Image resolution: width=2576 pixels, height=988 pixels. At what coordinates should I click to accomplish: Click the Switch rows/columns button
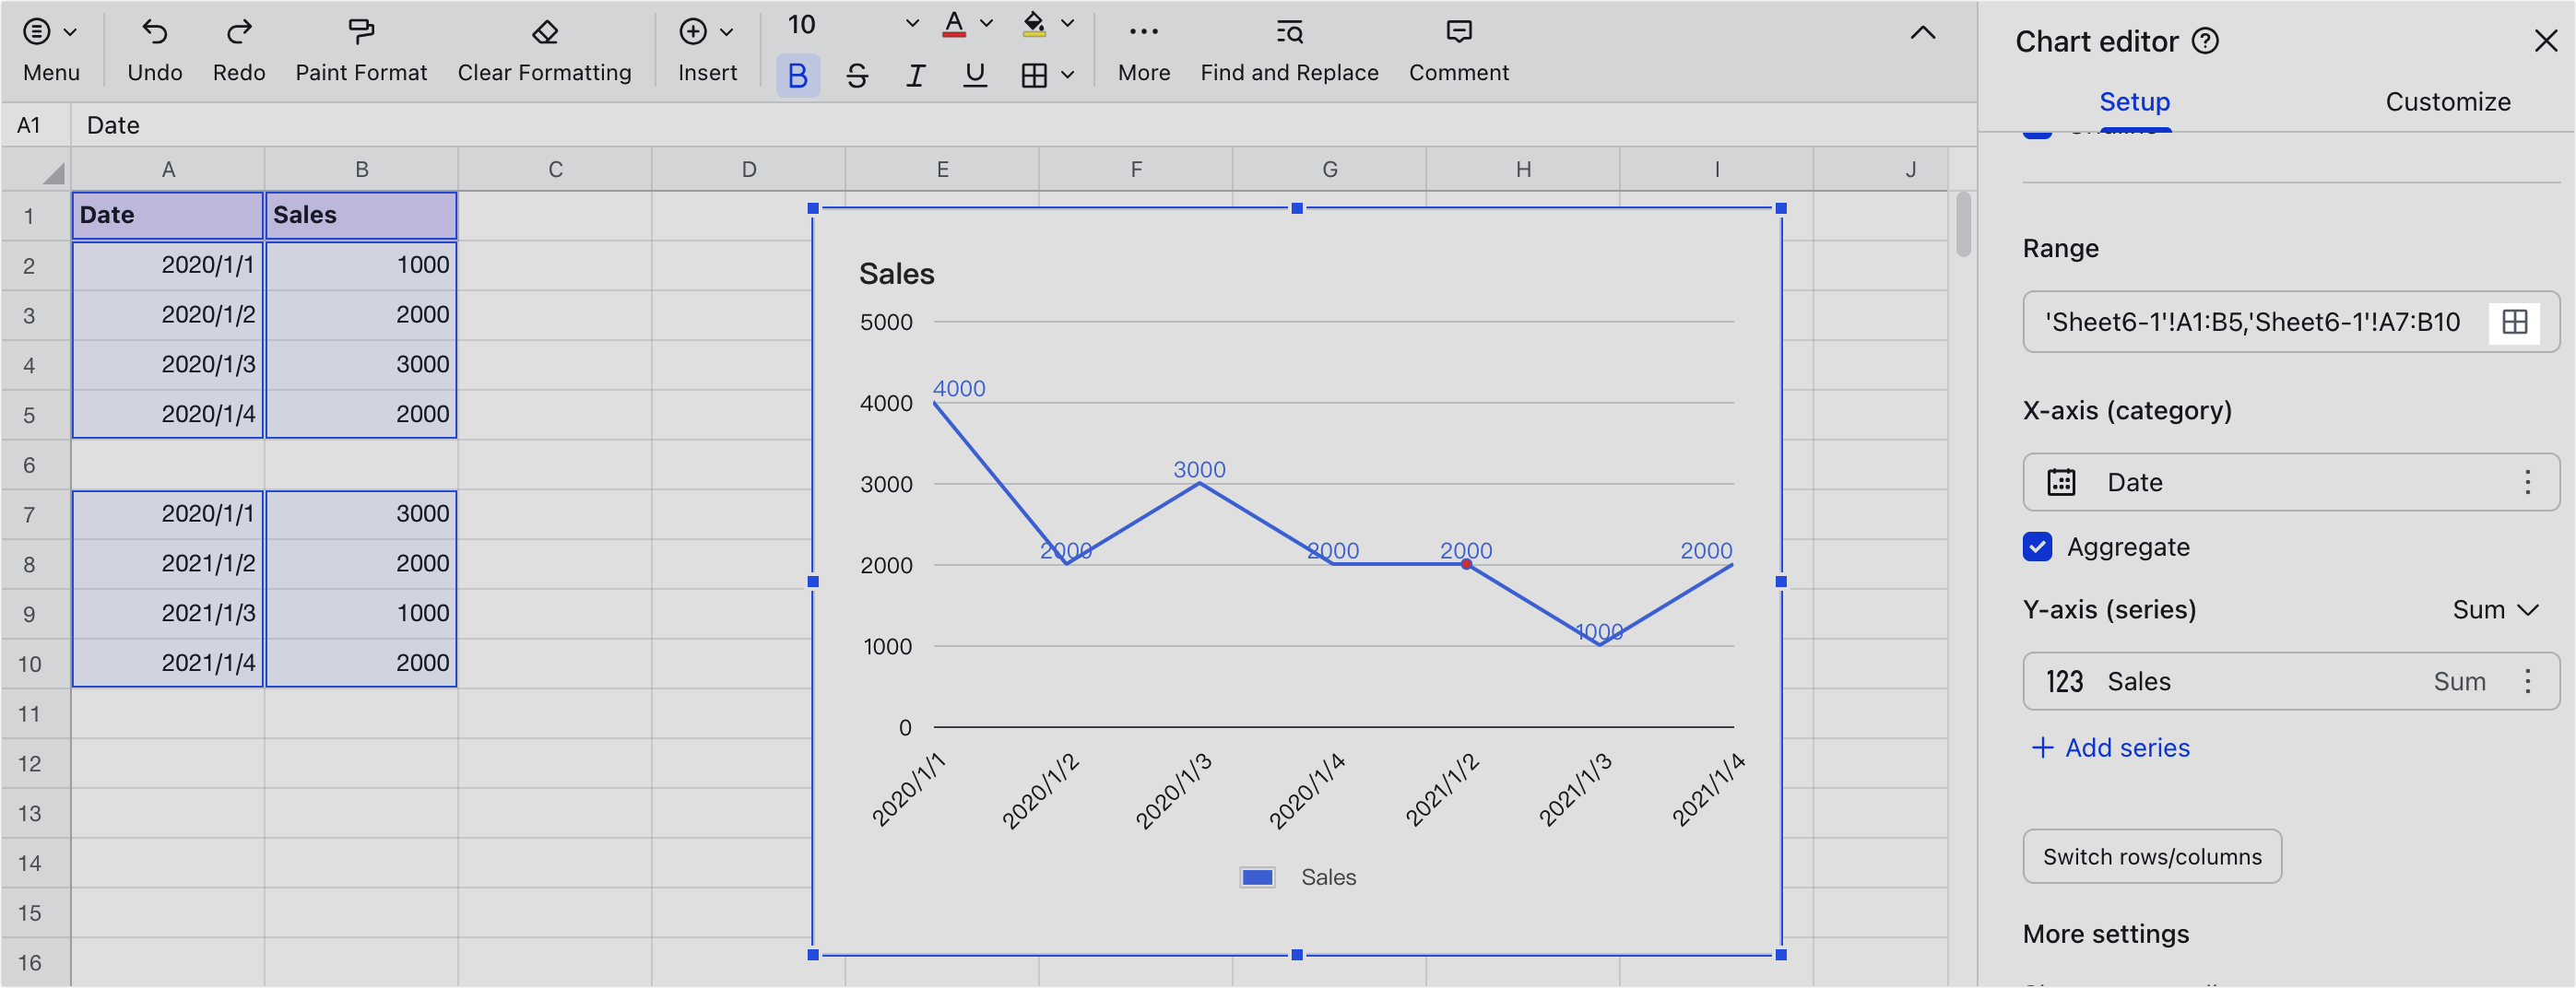click(2151, 856)
